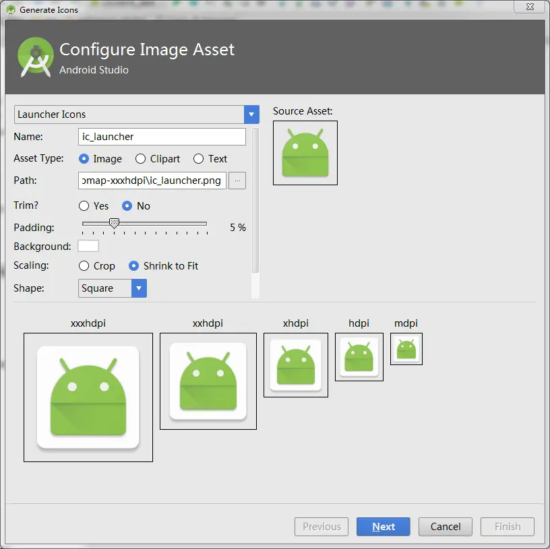Click the 5 % padding value text

click(238, 228)
